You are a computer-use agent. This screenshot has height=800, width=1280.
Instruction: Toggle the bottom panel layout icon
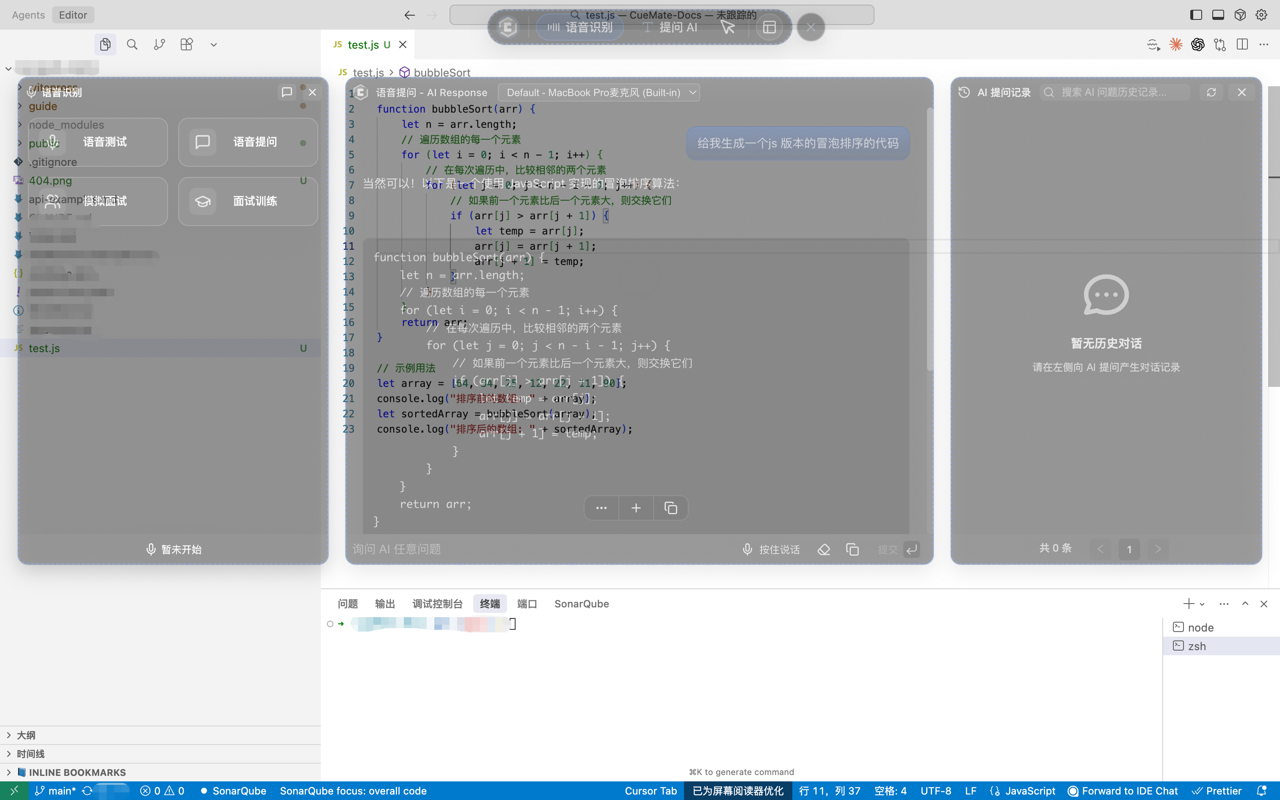click(1218, 15)
